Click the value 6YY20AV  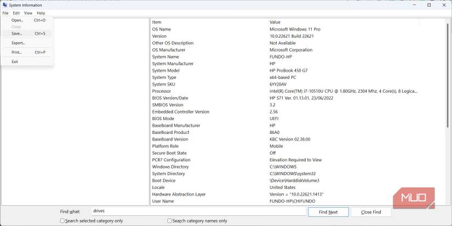click(278, 84)
